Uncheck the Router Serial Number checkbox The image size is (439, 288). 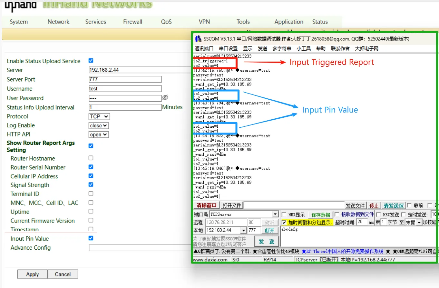tap(91, 167)
